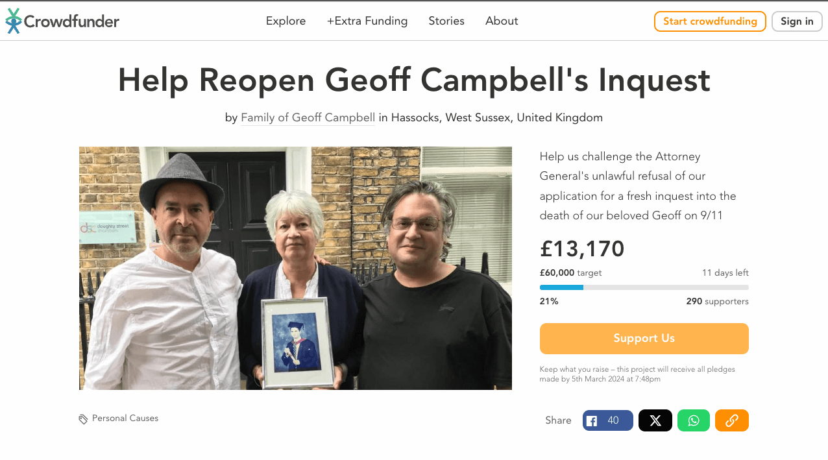Share campaign on X
Screen dimensions: 828x460
pyautogui.click(x=655, y=420)
